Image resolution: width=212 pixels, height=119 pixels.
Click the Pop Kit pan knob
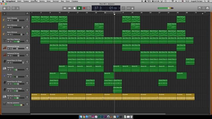(27, 76)
